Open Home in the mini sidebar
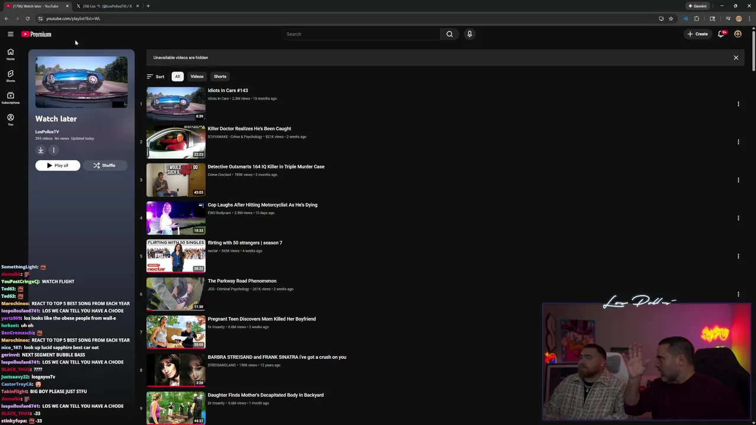756x425 pixels. (x=10, y=54)
